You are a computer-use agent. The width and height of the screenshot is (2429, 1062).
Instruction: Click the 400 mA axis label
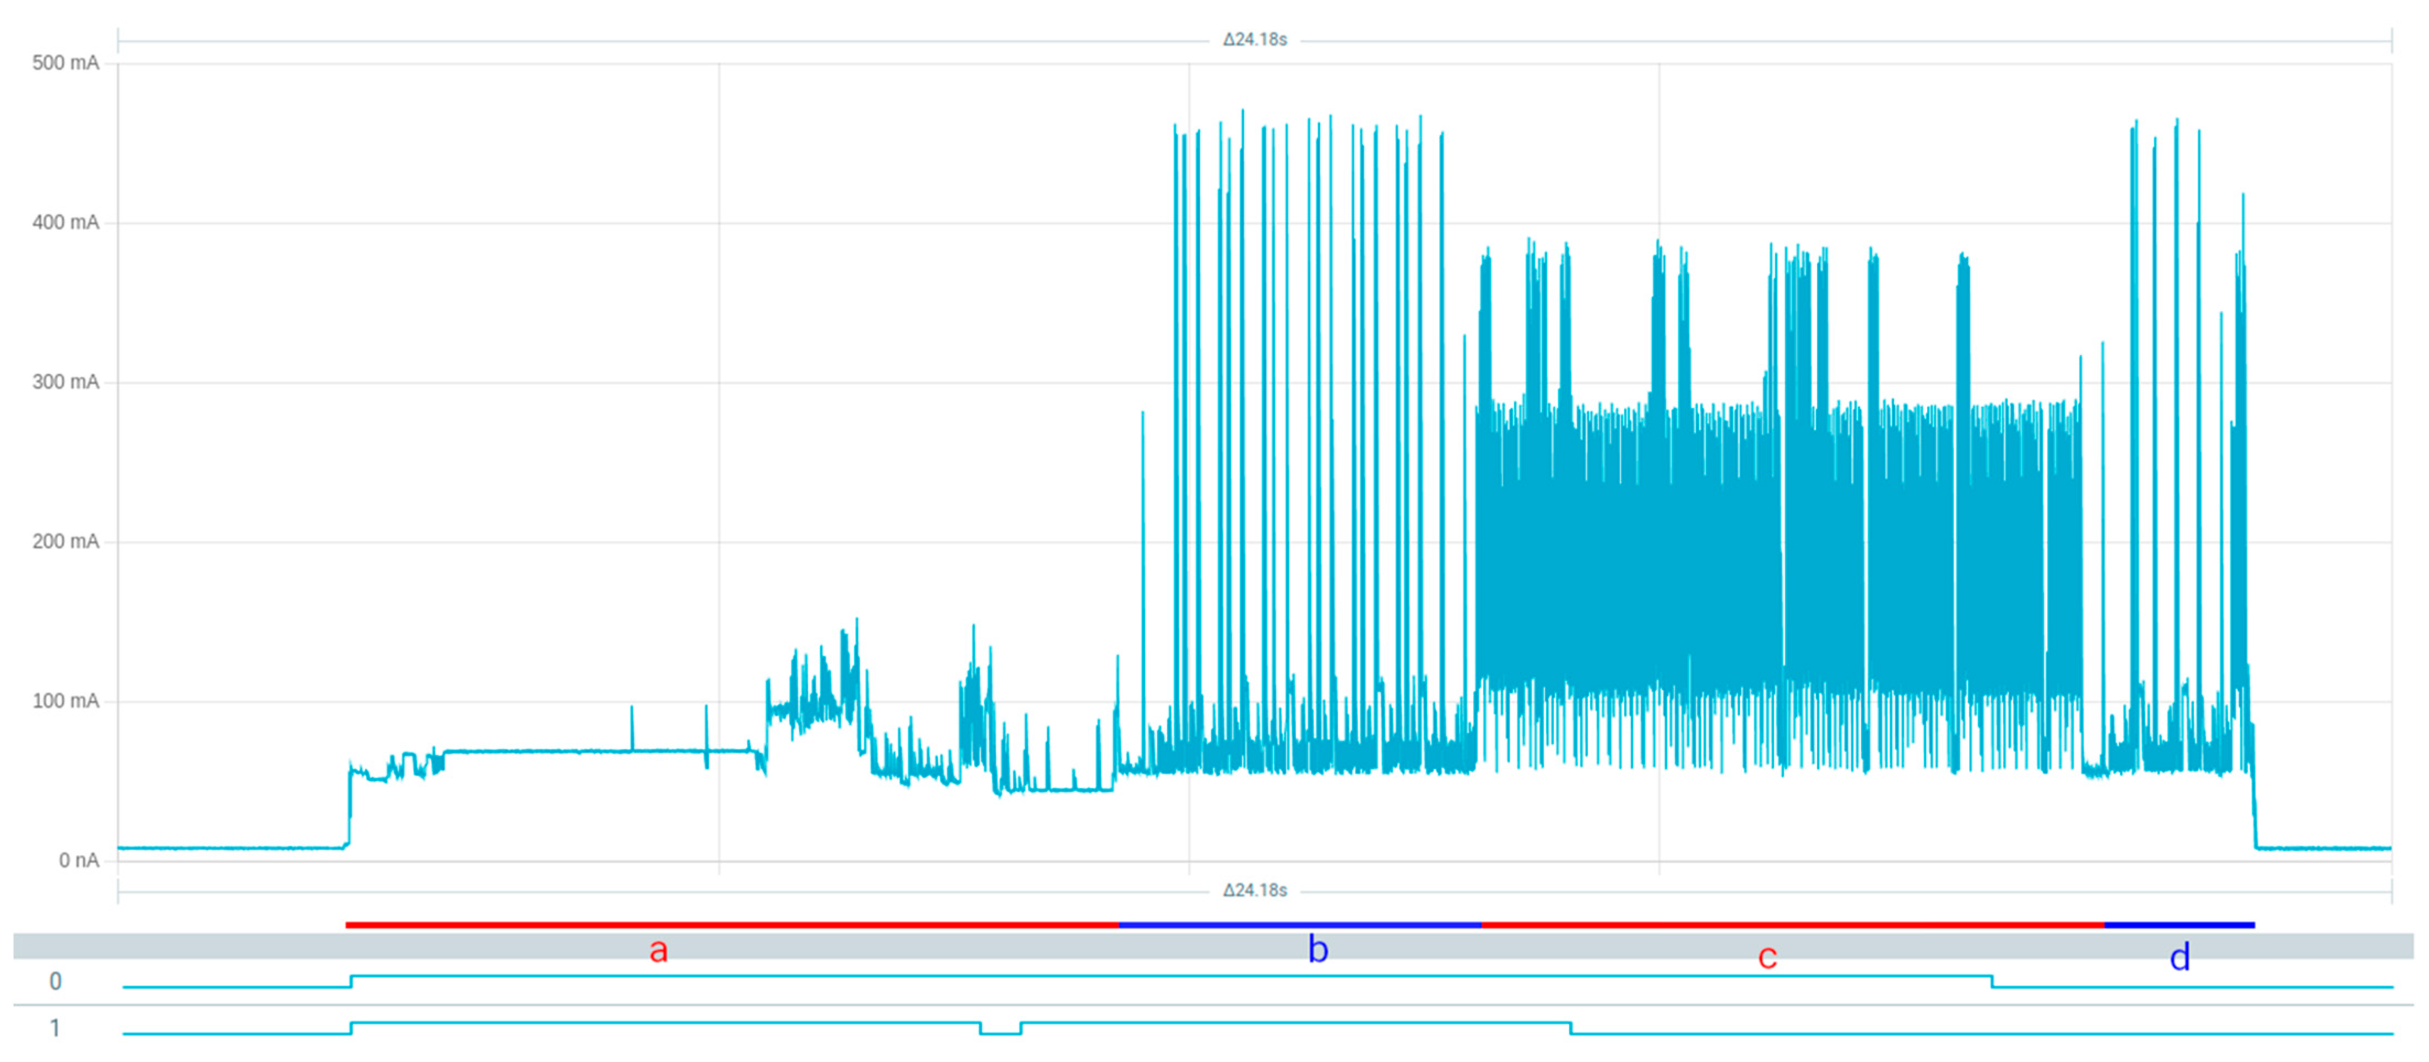[x=65, y=222]
